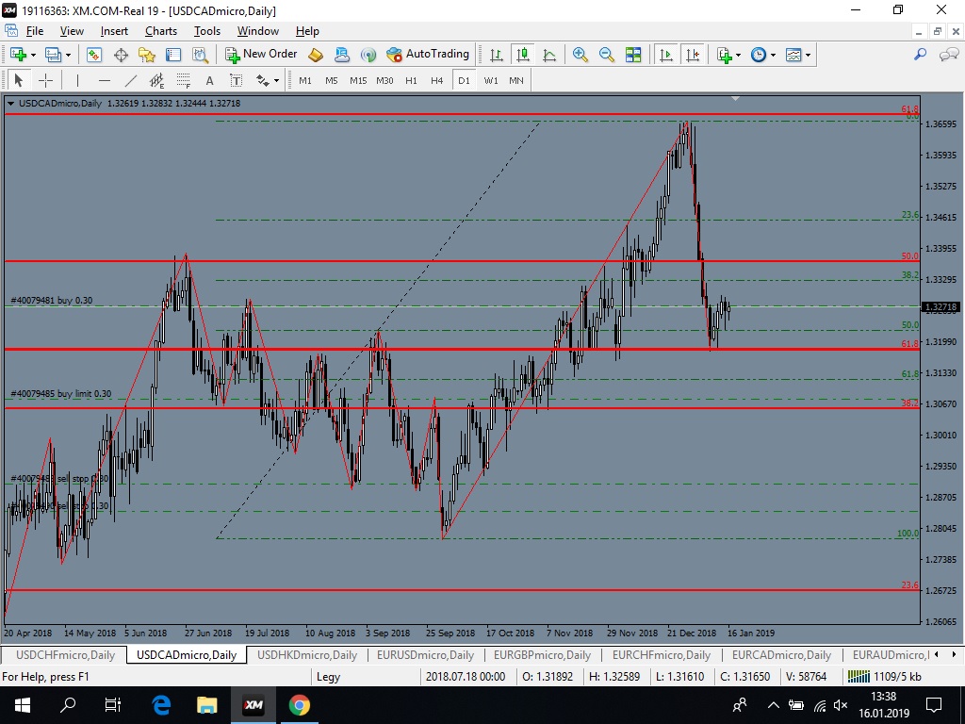Draw a horizontal line
Viewport: 965px width, 724px height.
104,81
